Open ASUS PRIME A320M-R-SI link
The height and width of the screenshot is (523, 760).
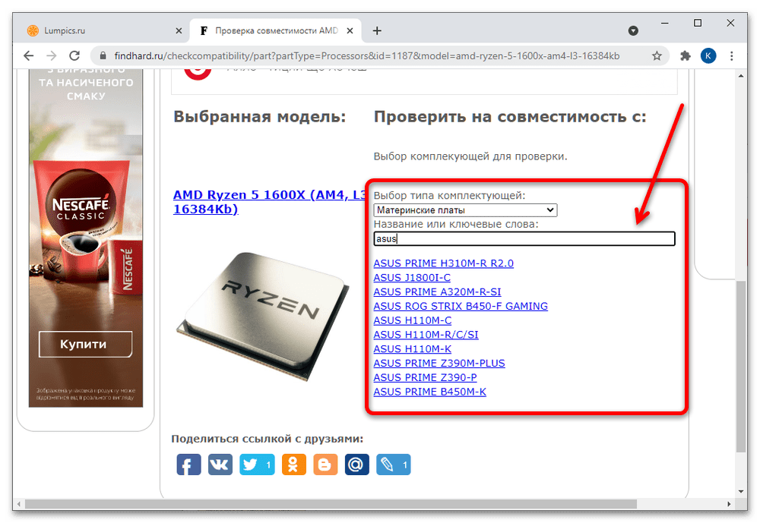click(x=437, y=292)
